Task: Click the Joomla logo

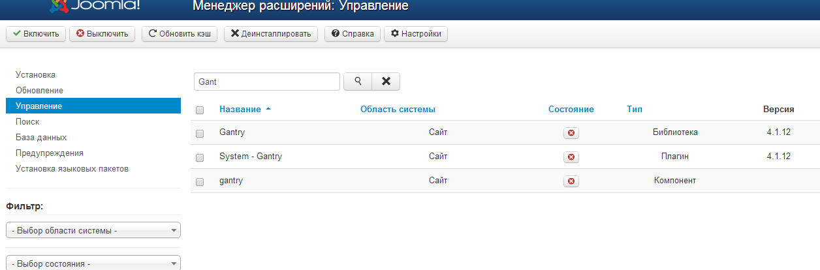Action: 95,7
